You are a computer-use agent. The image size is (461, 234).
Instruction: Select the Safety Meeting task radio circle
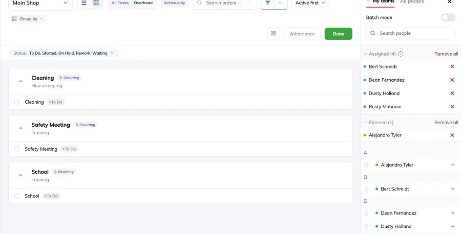coord(17,149)
